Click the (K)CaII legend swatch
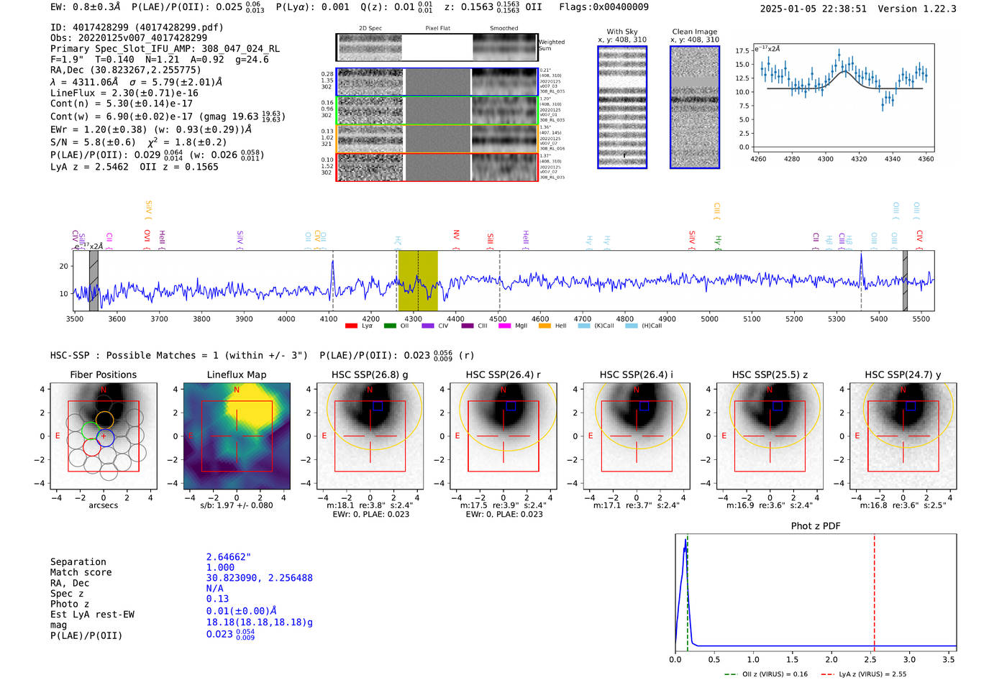 click(x=583, y=326)
